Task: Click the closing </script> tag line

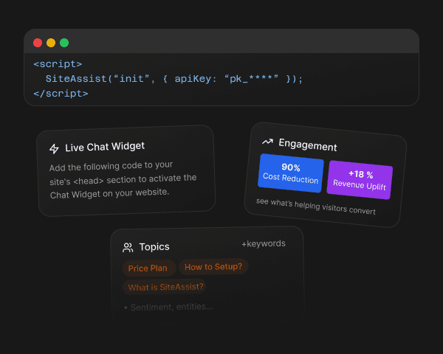Action: pyautogui.click(x=61, y=94)
